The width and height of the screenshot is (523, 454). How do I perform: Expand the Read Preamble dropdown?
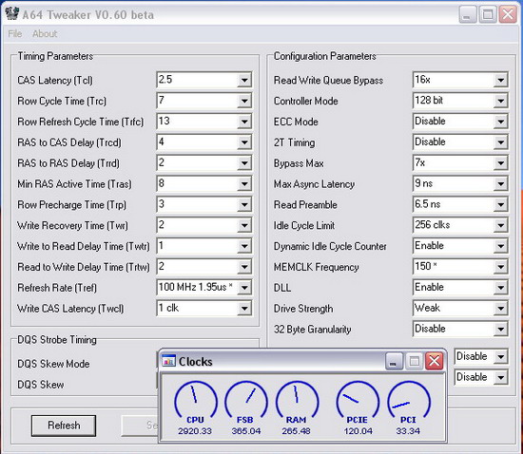[x=500, y=204]
